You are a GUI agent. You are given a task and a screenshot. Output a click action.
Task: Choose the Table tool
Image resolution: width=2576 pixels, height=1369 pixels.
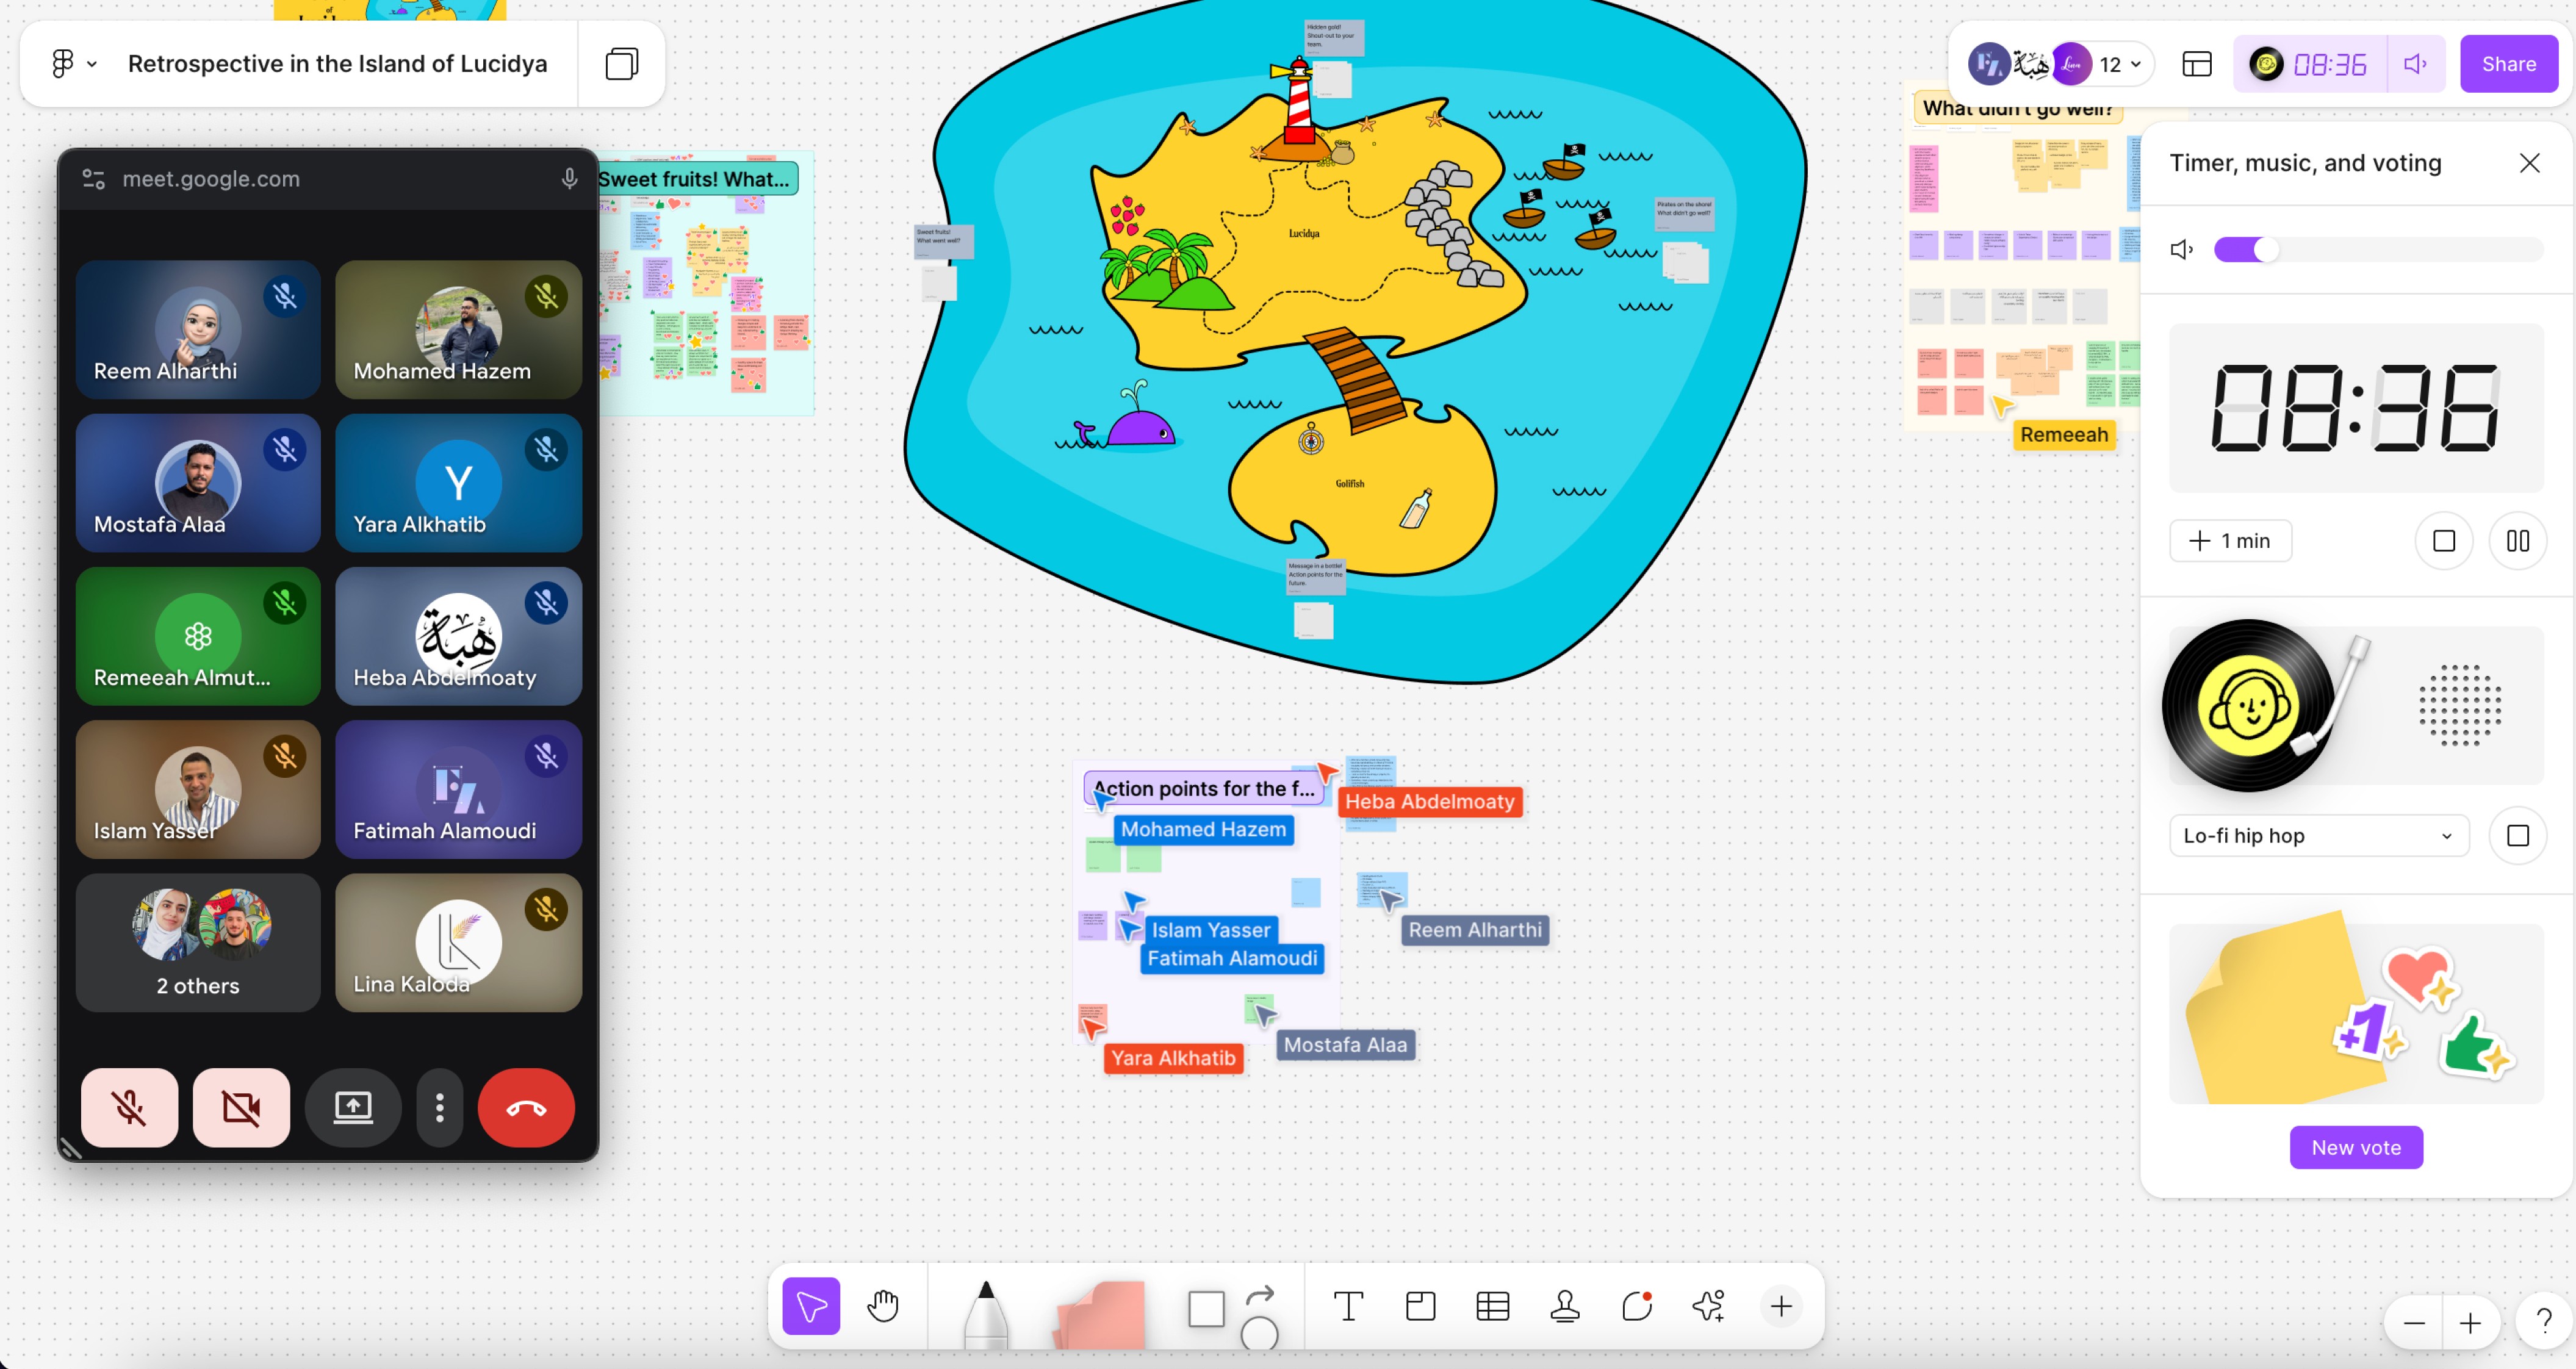[1492, 1305]
